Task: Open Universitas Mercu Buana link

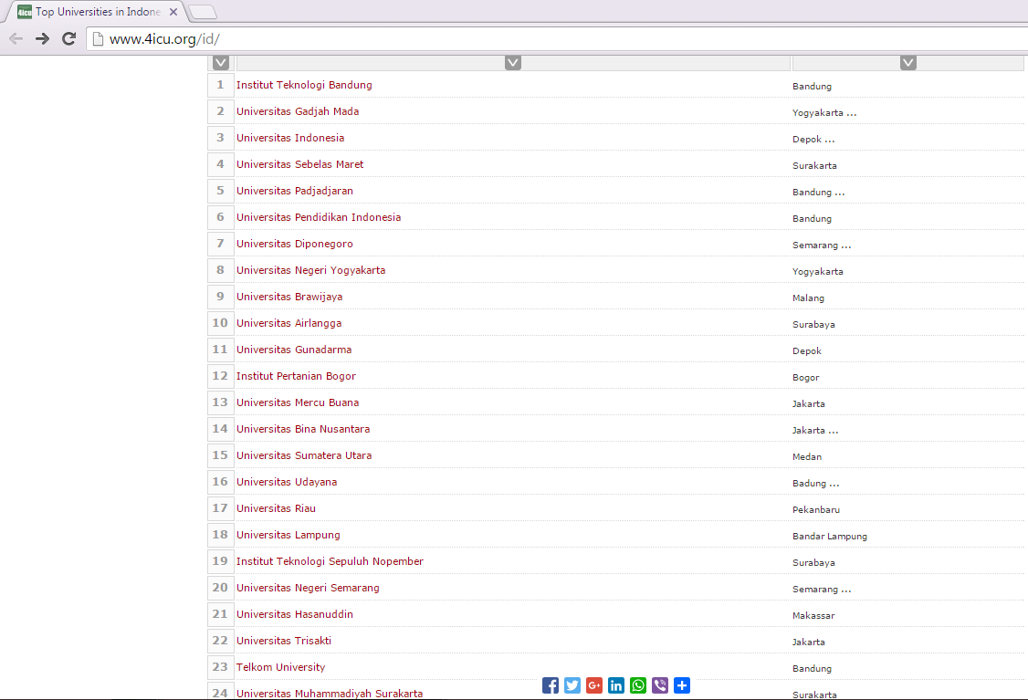Action: click(x=298, y=402)
